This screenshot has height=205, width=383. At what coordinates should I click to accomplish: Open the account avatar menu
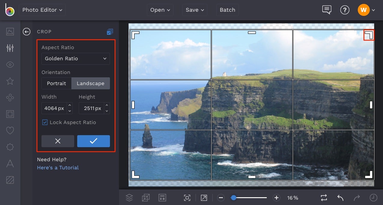[363, 10]
